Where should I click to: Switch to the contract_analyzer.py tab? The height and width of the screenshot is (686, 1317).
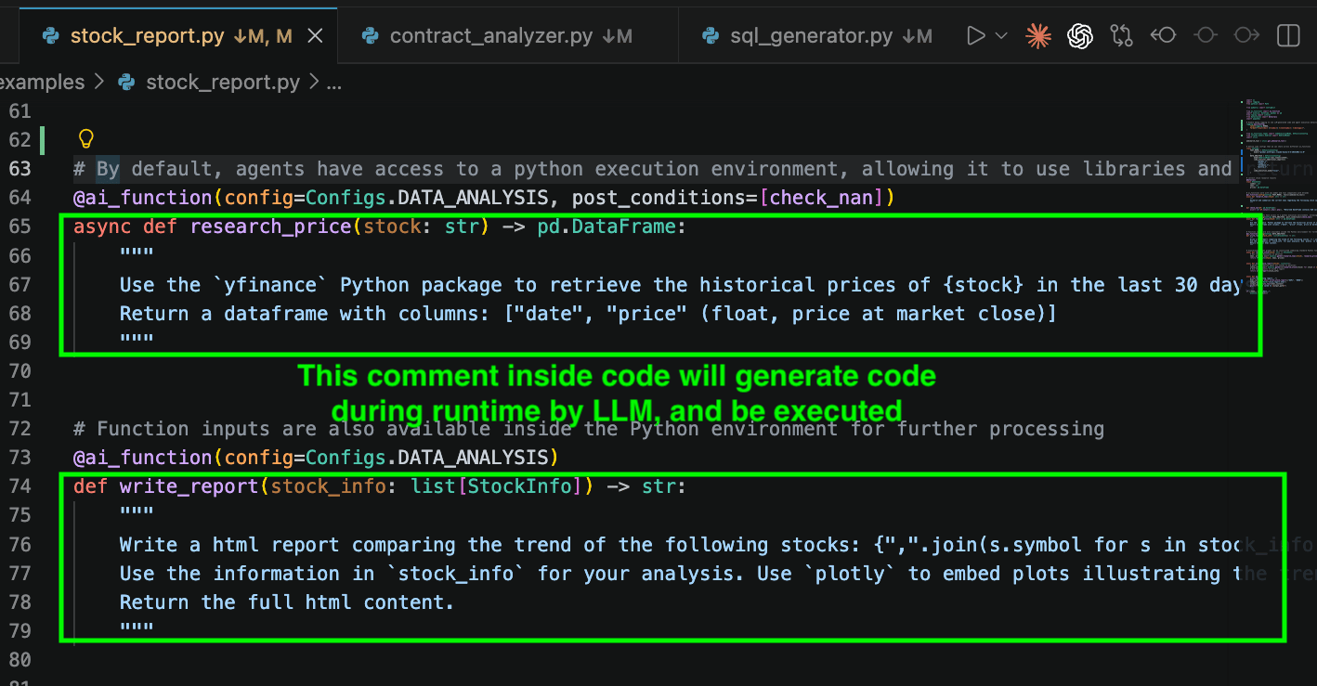[x=490, y=36]
